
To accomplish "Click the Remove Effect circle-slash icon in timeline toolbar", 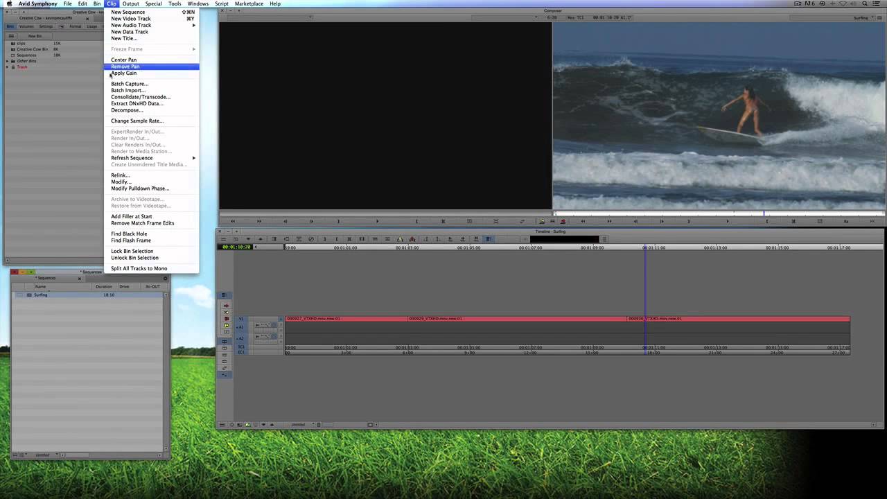I will [x=311, y=239].
